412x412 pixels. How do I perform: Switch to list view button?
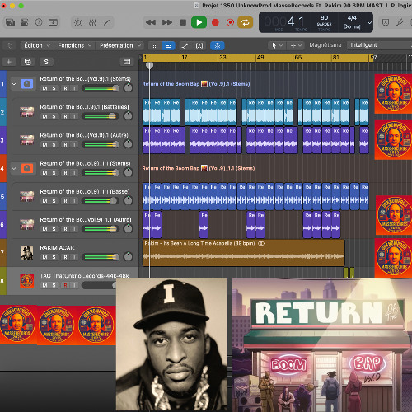(x=168, y=46)
